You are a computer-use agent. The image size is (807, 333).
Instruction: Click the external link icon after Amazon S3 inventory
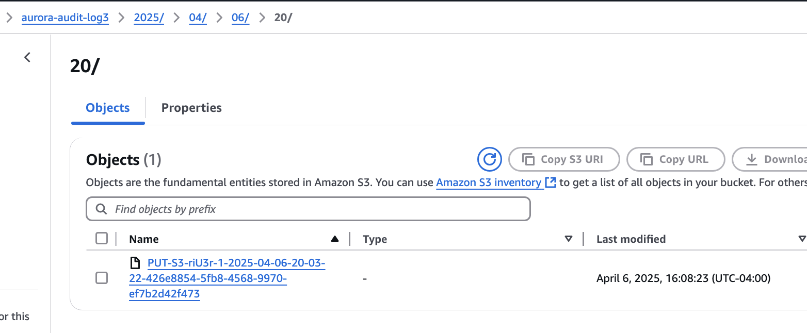tap(551, 182)
